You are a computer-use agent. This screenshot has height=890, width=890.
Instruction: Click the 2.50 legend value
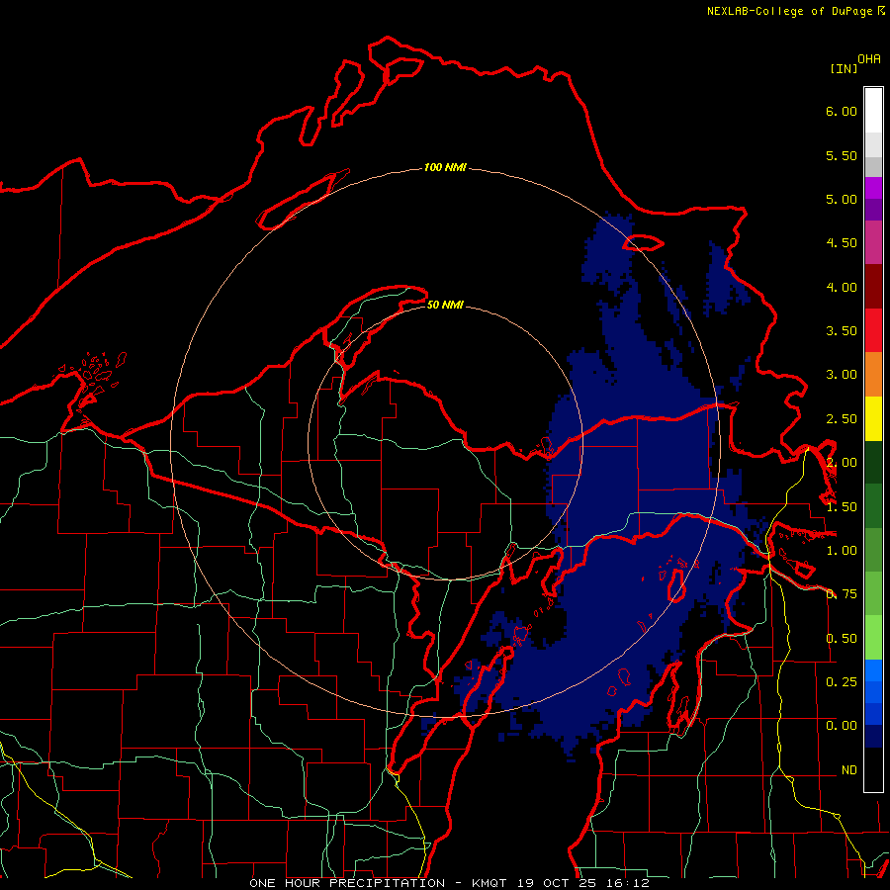click(x=842, y=419)
